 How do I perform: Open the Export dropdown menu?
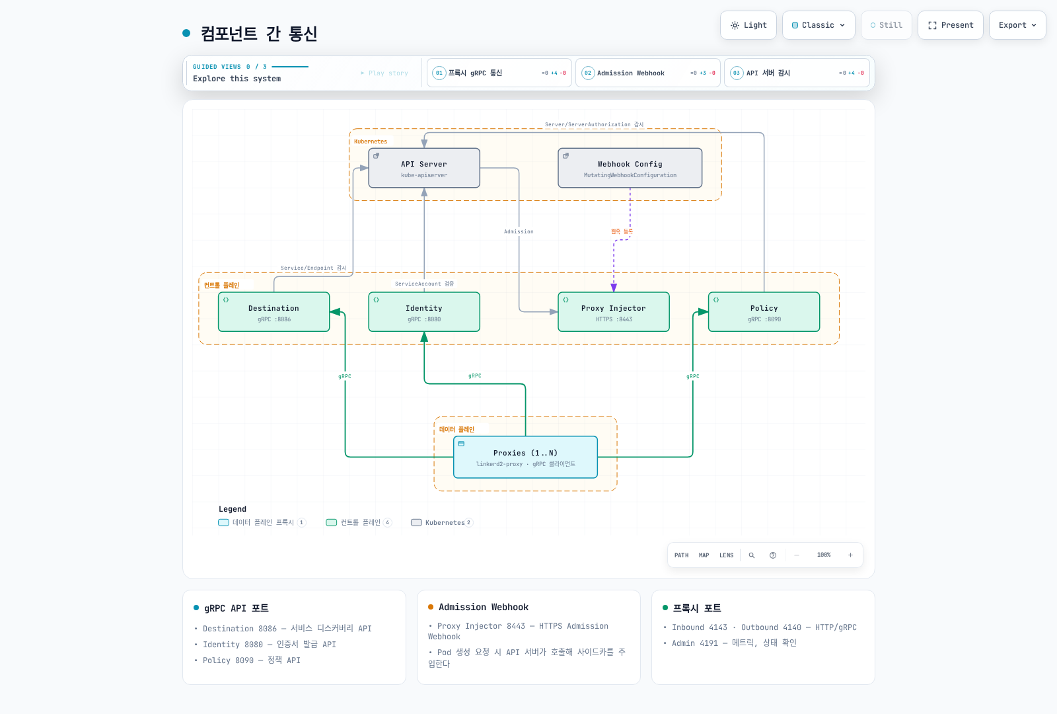[x=1017, y=25]
